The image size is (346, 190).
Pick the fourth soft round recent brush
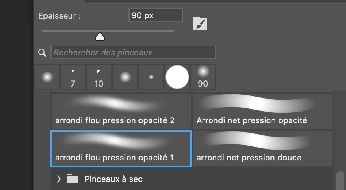pos(125,77)
